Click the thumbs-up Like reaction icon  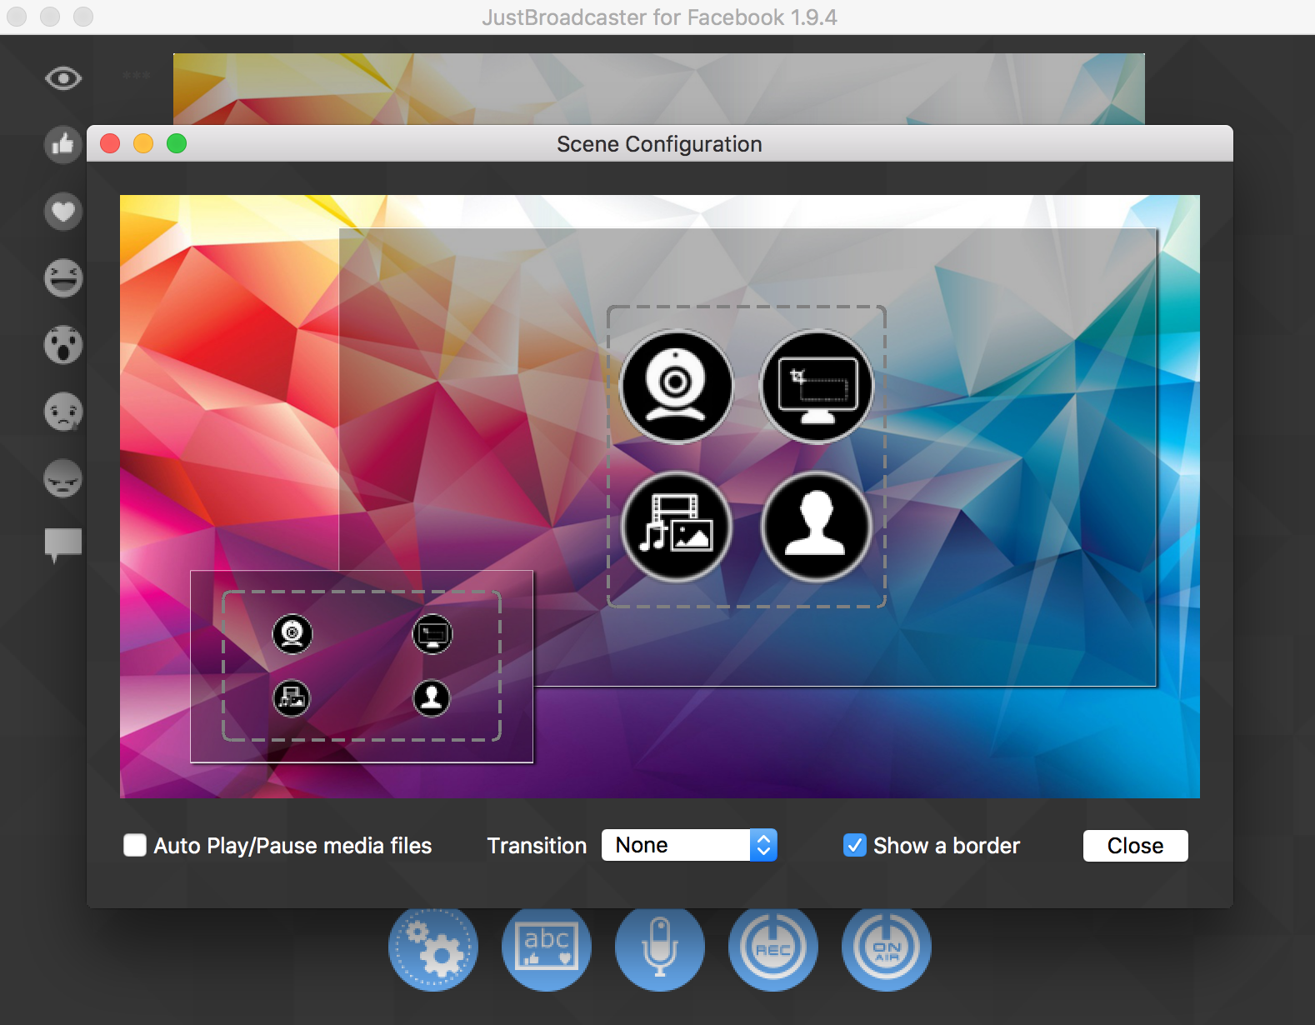pos(63,145)
